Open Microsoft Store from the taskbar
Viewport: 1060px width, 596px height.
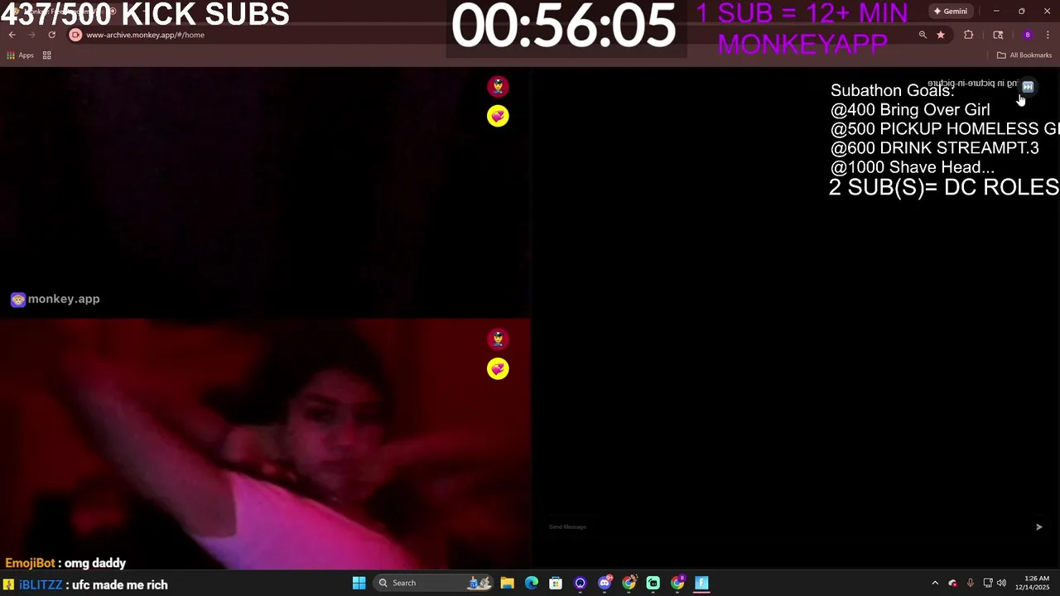coord(556,583)
